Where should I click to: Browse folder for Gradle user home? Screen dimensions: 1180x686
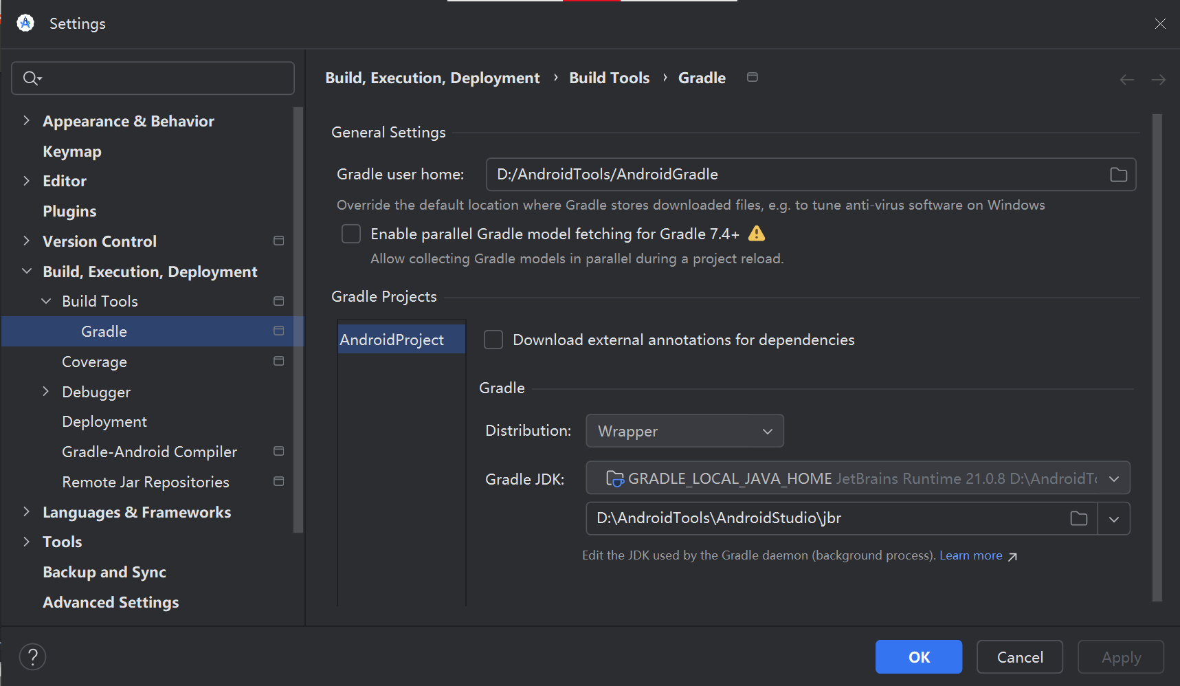[x=1119, y=175]
